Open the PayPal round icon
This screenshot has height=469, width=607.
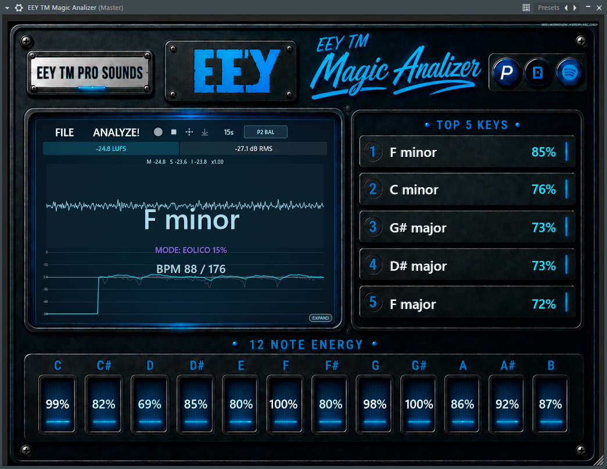click(507, 73)
